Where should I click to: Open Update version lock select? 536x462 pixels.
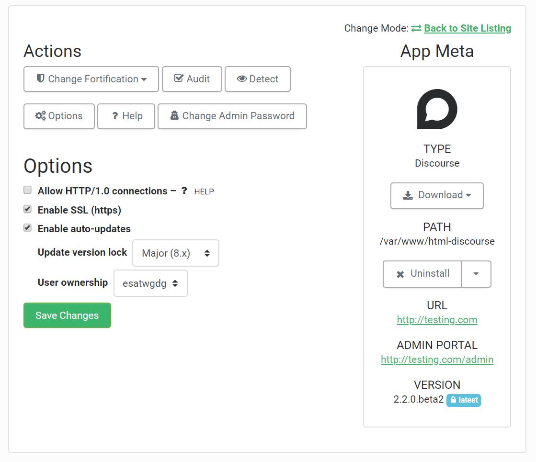point(176,253)
